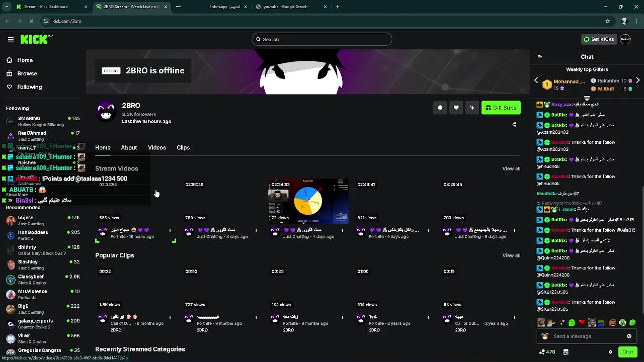644x362 pixels.
Task: Open the 02:34:53 stream video thumbnail
Action: pyautogui.click(x=308, y=201)
